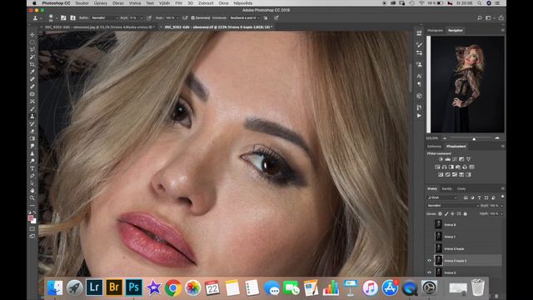Image resolution: width=533 pixels, height=300 pixels.
Task: Toggle airbrush build-up mode
Action: 185,17
